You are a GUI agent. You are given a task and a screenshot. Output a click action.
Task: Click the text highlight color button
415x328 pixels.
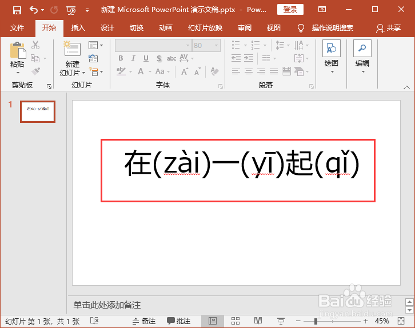pyautogui.click(x=121, y=71)
